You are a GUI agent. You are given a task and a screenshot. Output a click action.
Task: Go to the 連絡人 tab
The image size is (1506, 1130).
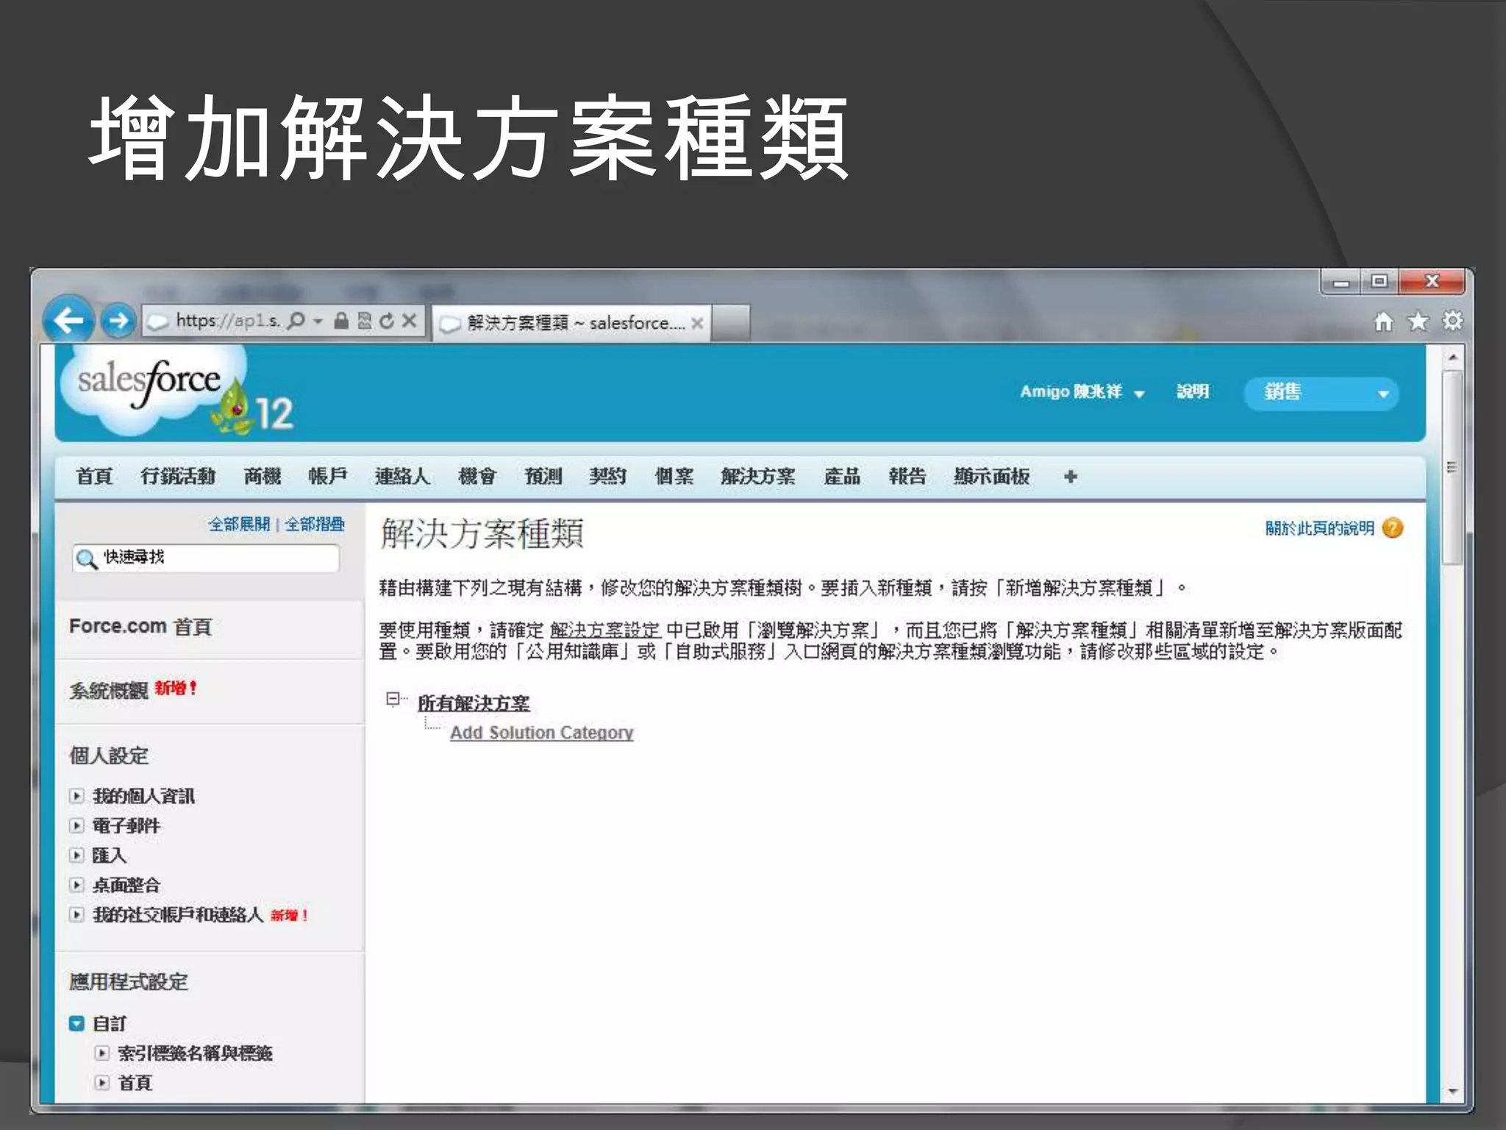[402, 477]
